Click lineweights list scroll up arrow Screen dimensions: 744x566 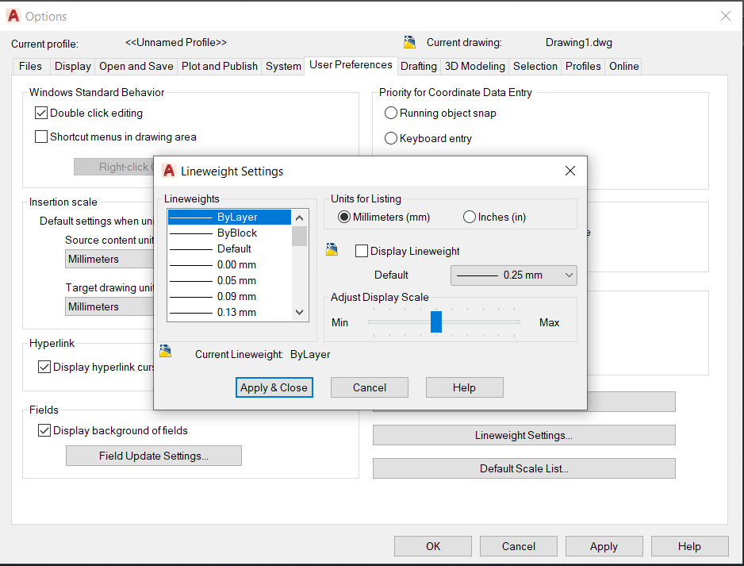pos(299,218)
